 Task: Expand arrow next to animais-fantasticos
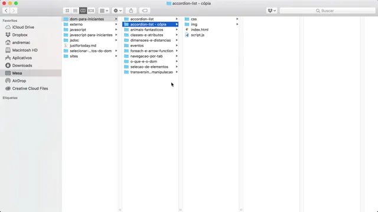pyautogui.click(x=177, y=29)
